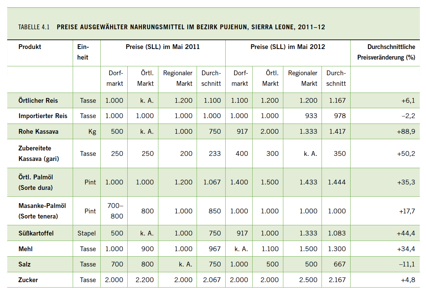Click the "+17,7" price change value

point(407,211)
